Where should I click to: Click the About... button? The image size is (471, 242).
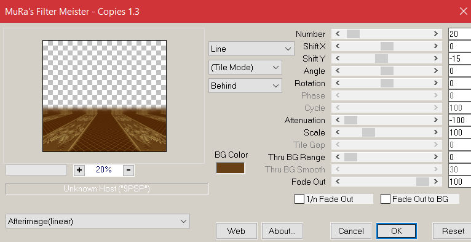coord(282,231)
